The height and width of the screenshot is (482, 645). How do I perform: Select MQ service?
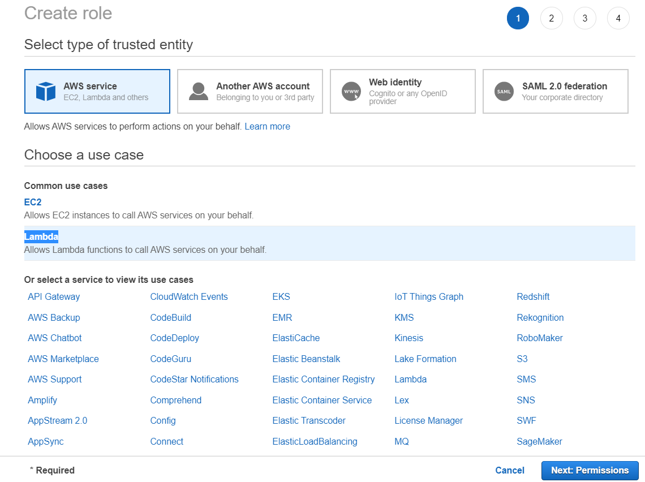click(x=402, y=442)
